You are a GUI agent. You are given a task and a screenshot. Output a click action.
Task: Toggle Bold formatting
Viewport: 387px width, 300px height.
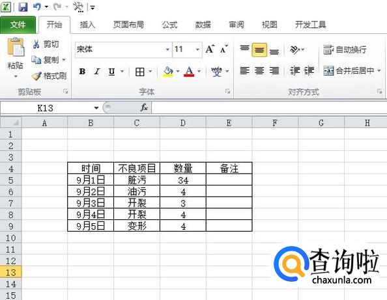(82, 72)
